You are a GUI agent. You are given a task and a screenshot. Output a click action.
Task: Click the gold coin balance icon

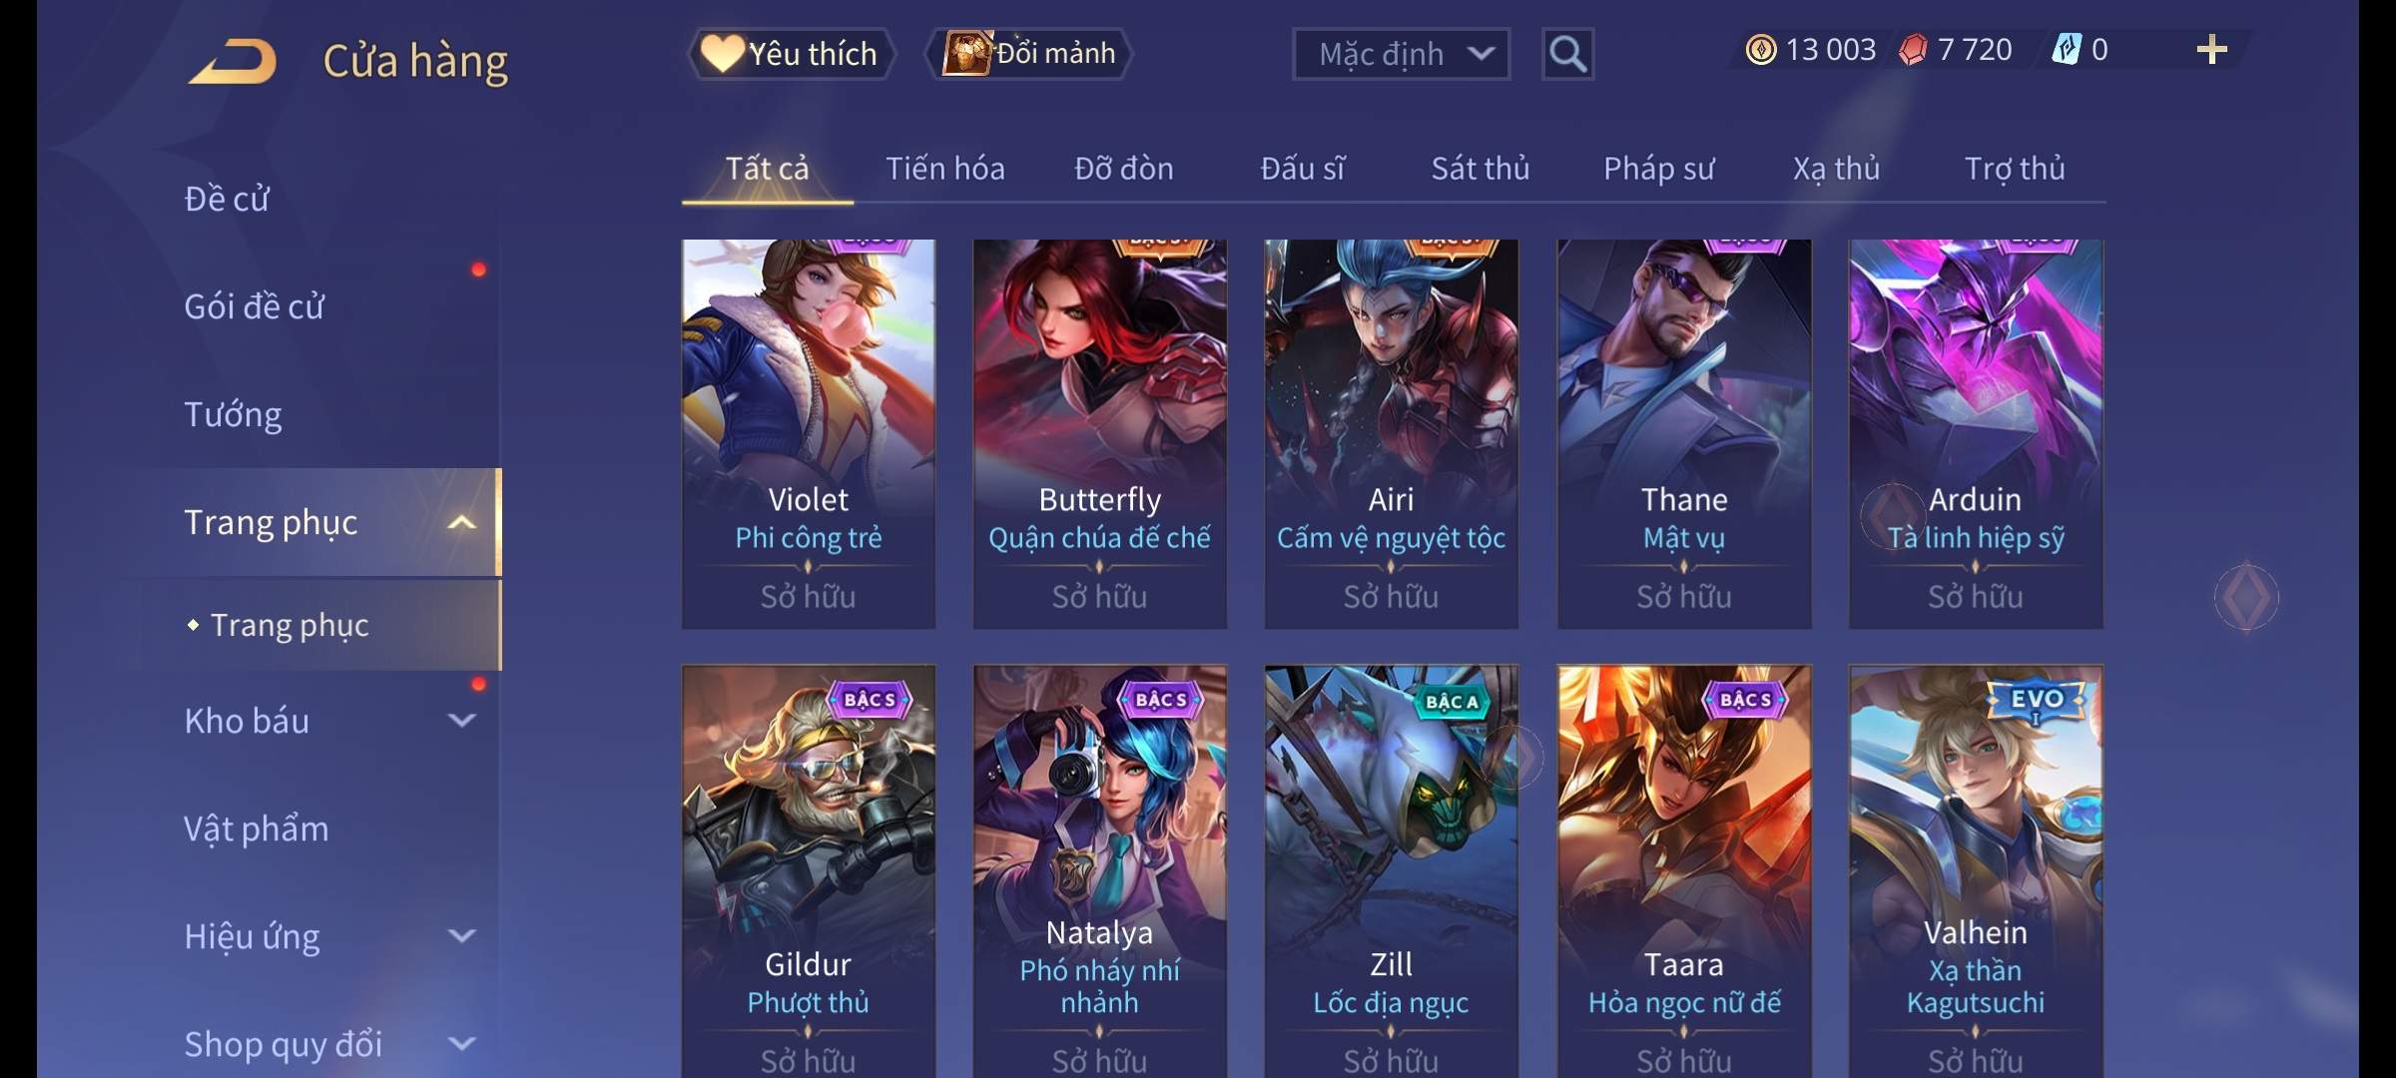[x=1760, y=50]
